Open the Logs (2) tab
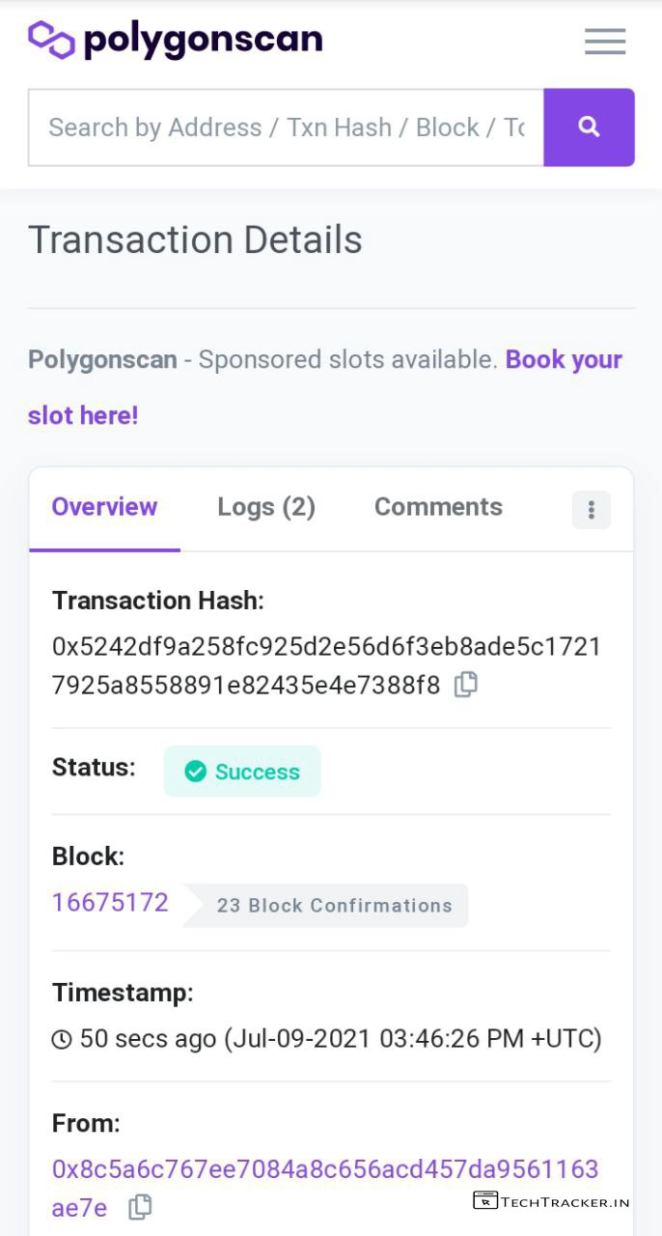Screen dimensions: 662x1236 pyautogui.click(x=266, y=508)
